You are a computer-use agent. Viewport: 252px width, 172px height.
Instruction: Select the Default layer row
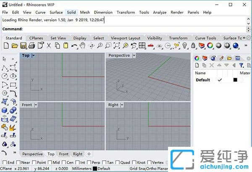223,80
